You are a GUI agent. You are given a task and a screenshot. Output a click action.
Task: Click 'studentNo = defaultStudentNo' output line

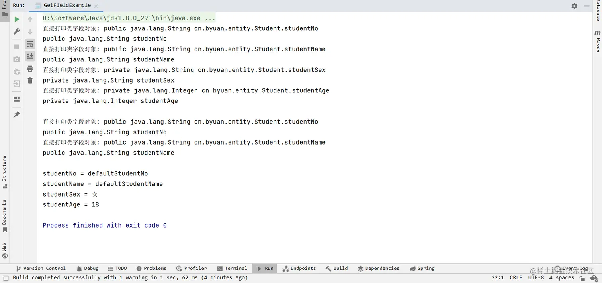[95, 174]
